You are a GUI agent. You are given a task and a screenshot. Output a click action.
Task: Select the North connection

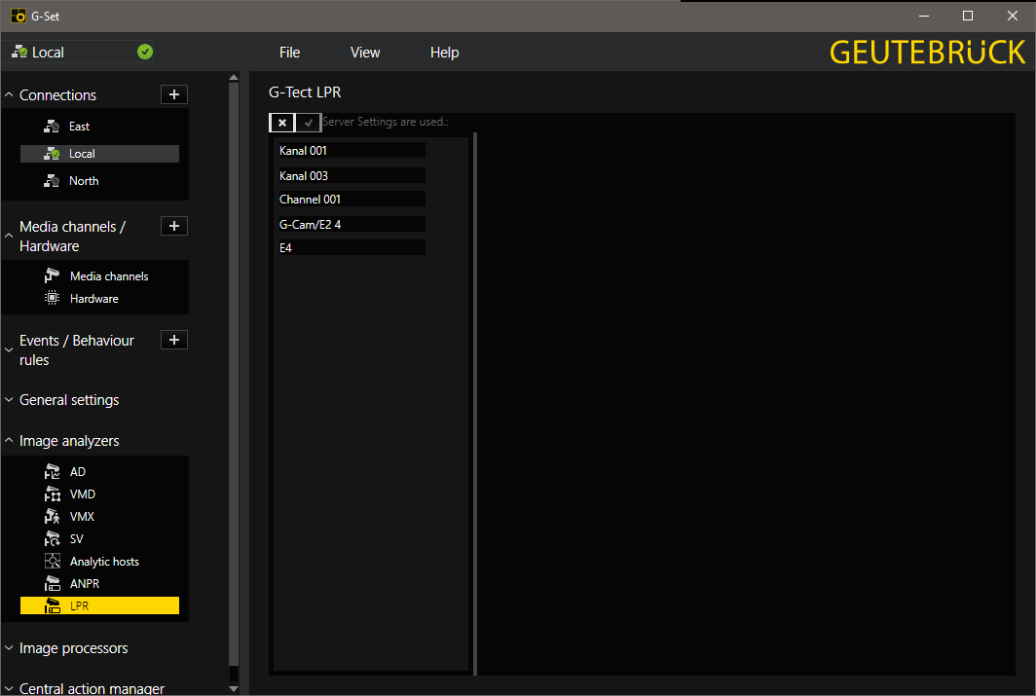(99, 180)
